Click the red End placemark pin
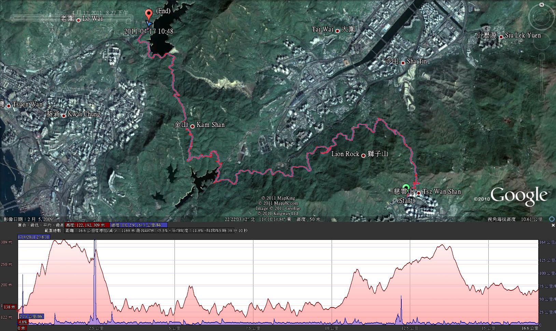 [x=148, y=15]
